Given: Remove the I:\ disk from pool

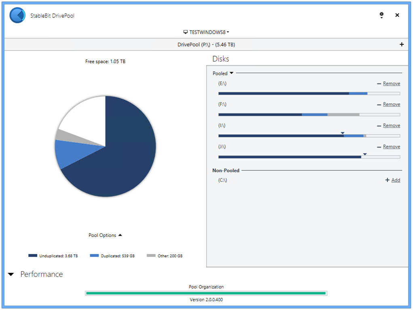Looking at the screenshot, I should click(392, 126).
